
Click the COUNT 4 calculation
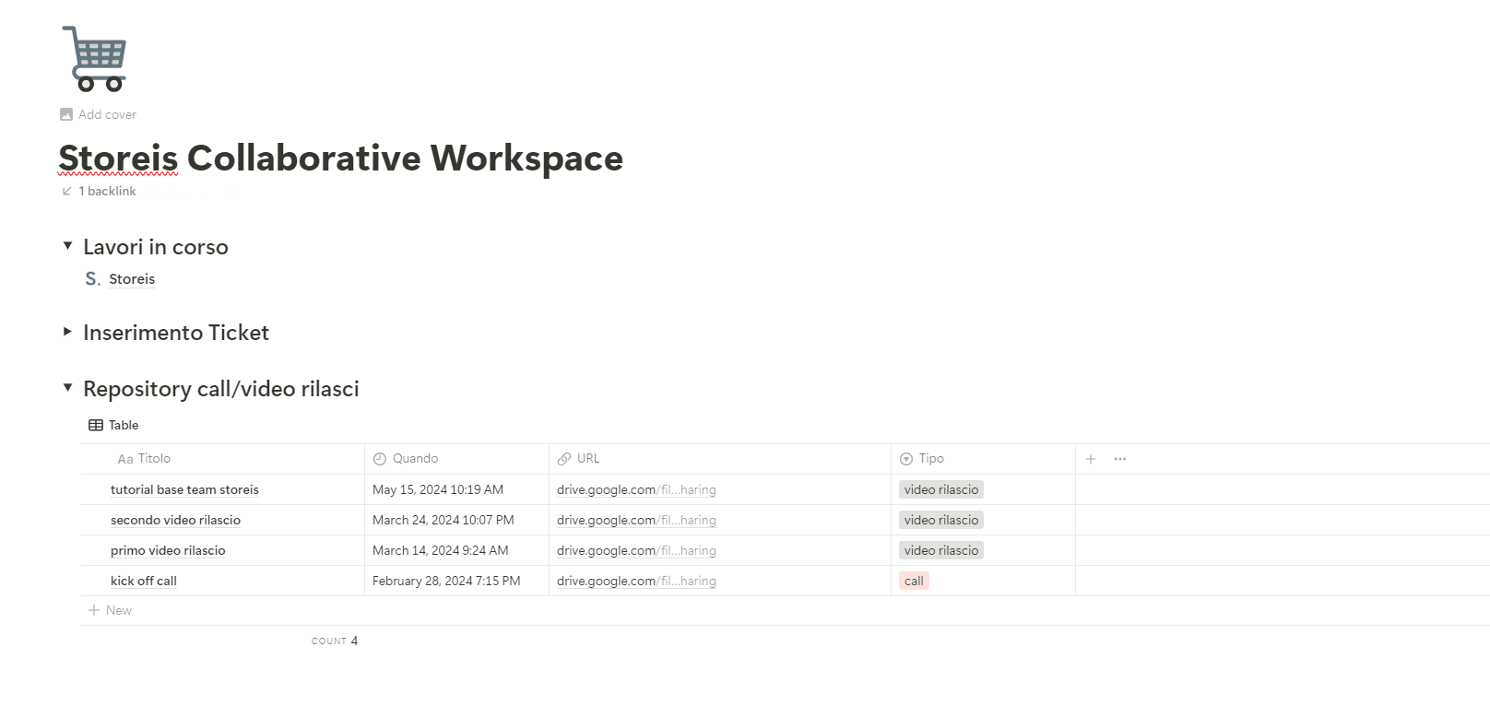click(x=335, y=641)
